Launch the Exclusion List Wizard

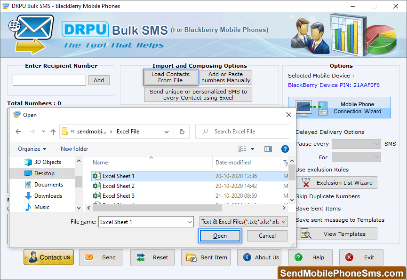pos(337,183)
